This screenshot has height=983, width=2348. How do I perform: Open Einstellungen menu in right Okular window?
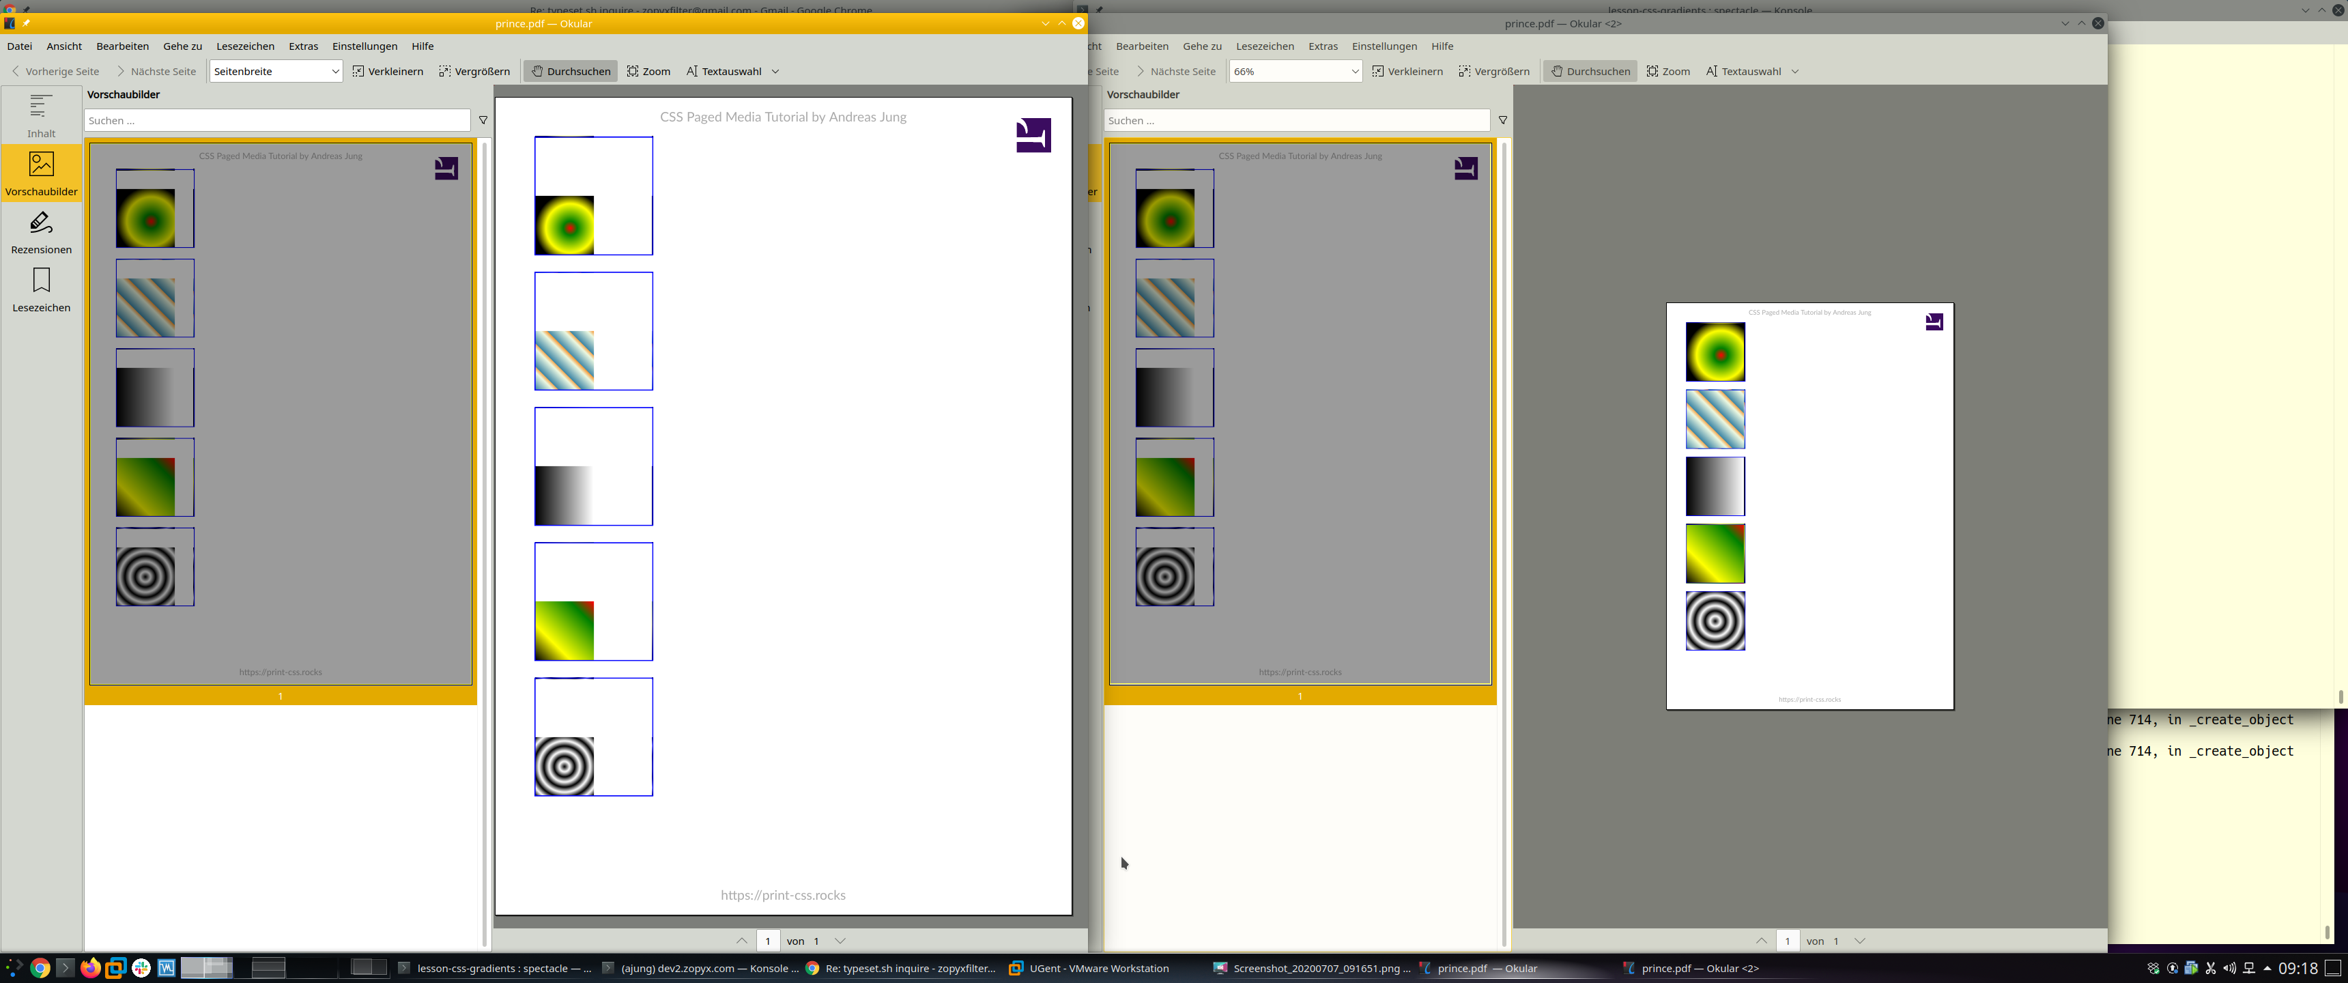(x=1384, y=46)
